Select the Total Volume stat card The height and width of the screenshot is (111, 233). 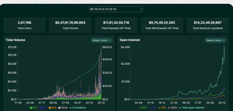pyautogui.click(x=70, y=25)
